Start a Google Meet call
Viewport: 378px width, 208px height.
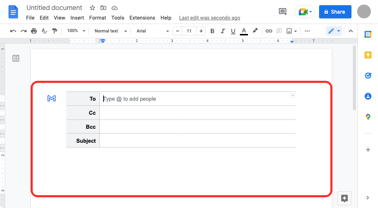(x=305, y=12)
